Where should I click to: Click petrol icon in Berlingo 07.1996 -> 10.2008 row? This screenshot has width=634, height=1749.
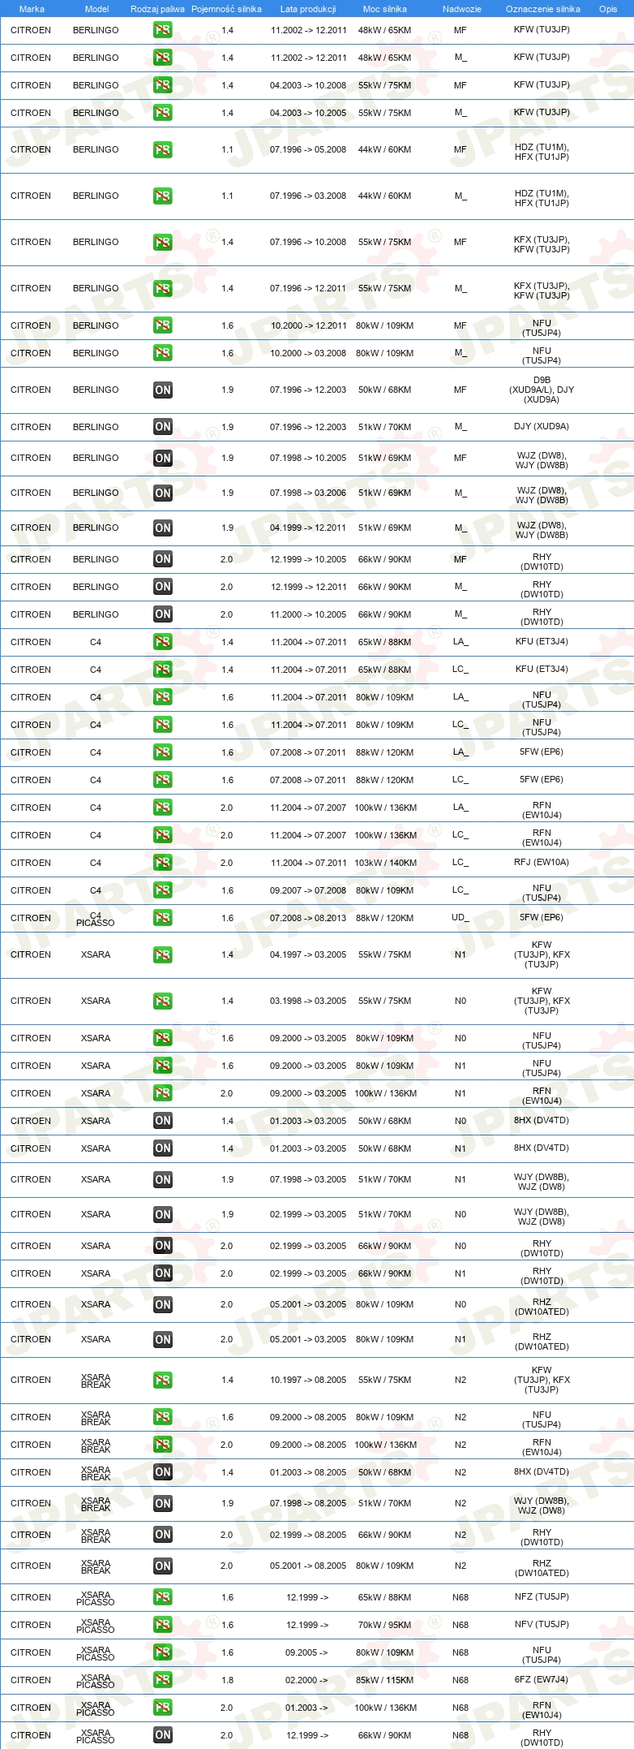163,243
